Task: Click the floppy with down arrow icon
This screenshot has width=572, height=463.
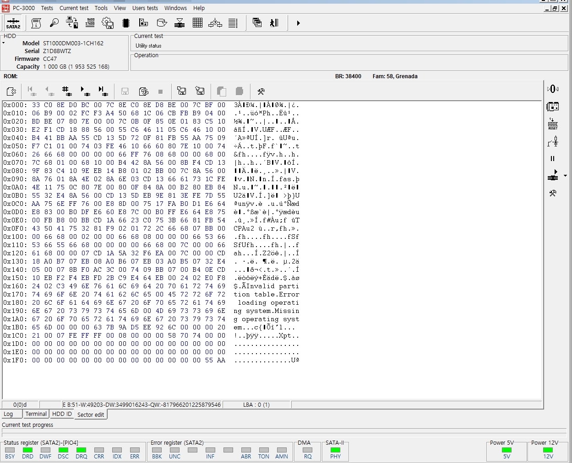Action: [x=200, y=91]
